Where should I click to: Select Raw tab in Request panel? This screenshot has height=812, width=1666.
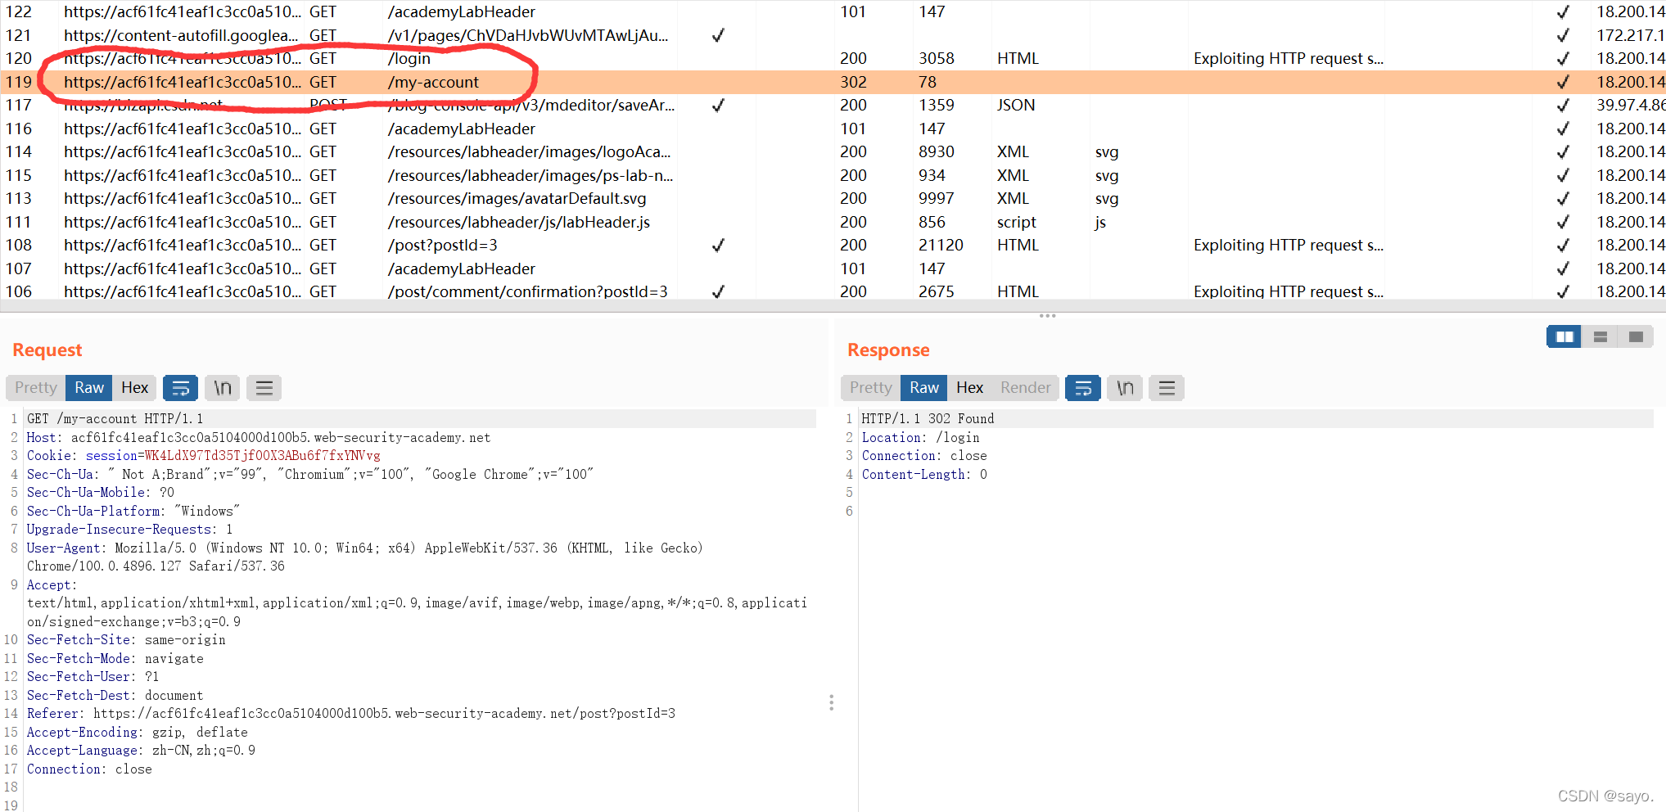pos(89,388)
